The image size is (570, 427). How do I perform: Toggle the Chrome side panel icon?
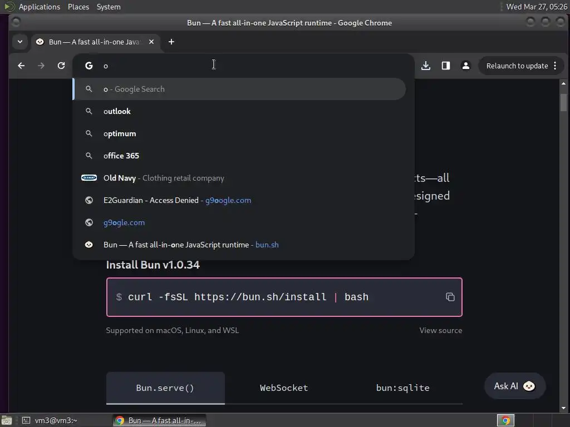446,66
